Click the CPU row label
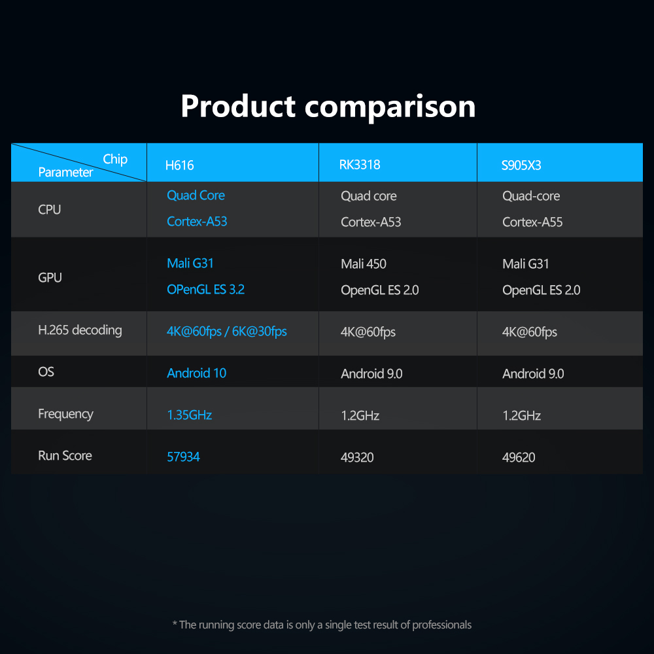Image resolution: width=654 pixels, height=654 pixels. pos(50,210)
